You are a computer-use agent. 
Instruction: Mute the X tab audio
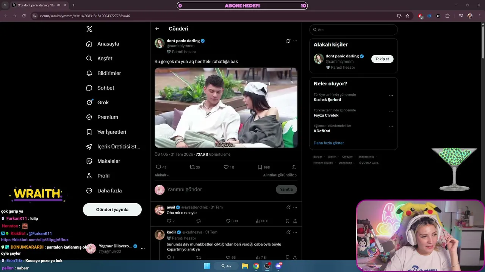click(58, 5)
